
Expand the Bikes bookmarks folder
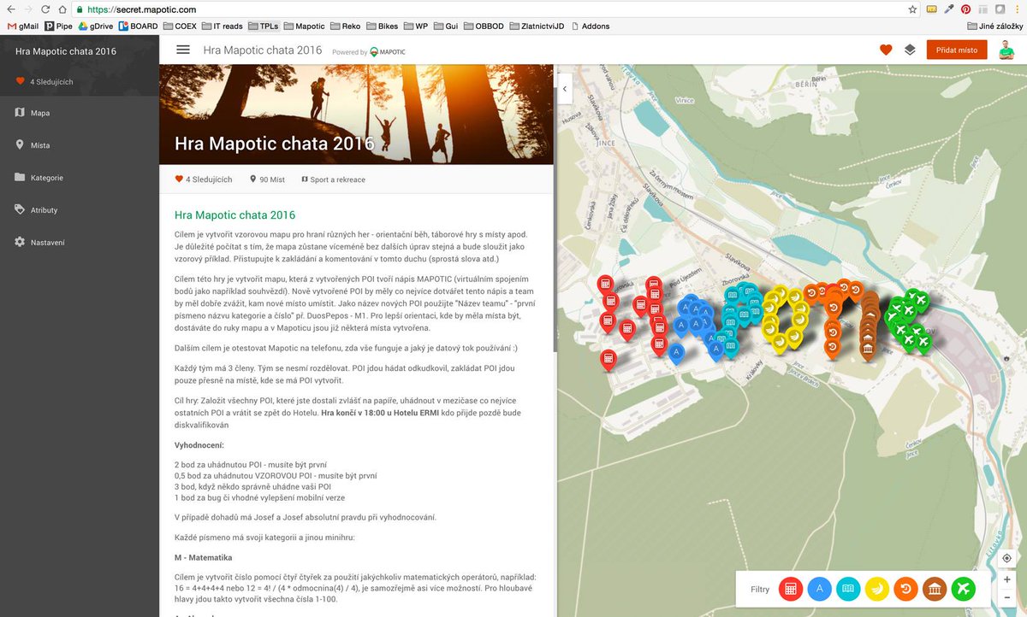click(383, 26)
